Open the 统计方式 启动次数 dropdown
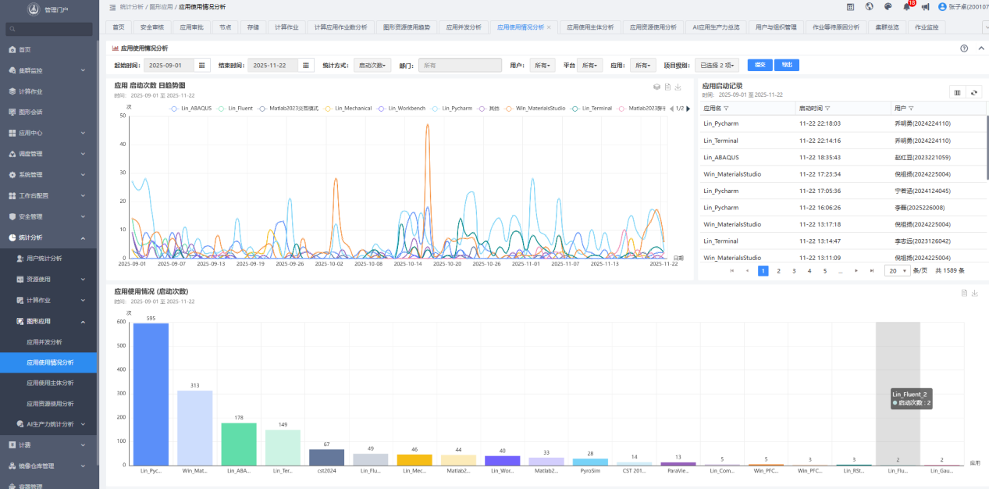989x489 pixels. [x=372, y=66]
